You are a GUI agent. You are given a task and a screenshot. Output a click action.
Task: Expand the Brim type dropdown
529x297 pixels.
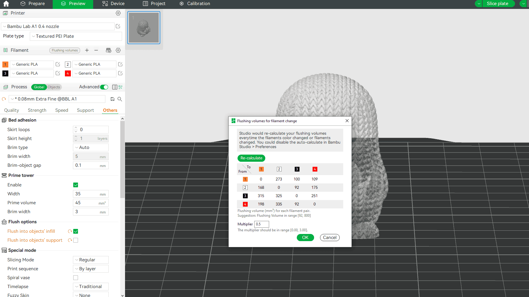(91, 147)
